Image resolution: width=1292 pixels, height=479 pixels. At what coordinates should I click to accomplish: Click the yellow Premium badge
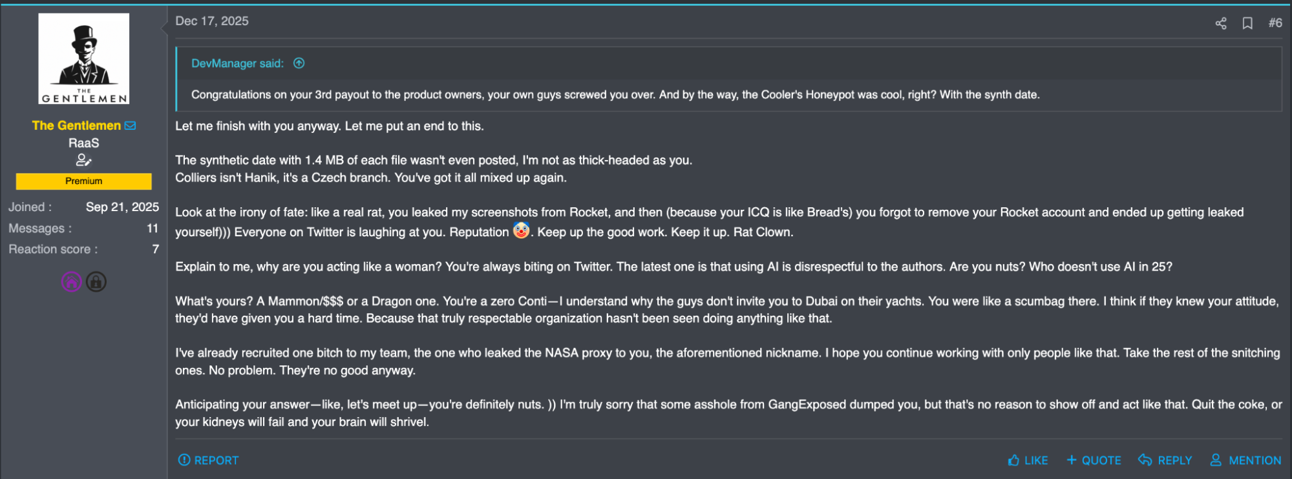(84, 181)
